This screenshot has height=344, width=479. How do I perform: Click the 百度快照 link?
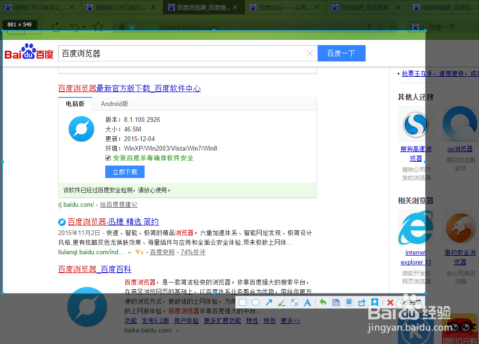pyautogui.click(x=162, y=252)
